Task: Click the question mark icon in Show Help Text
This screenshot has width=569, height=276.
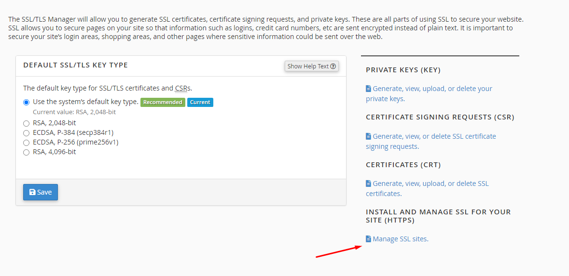Action: 333,66
